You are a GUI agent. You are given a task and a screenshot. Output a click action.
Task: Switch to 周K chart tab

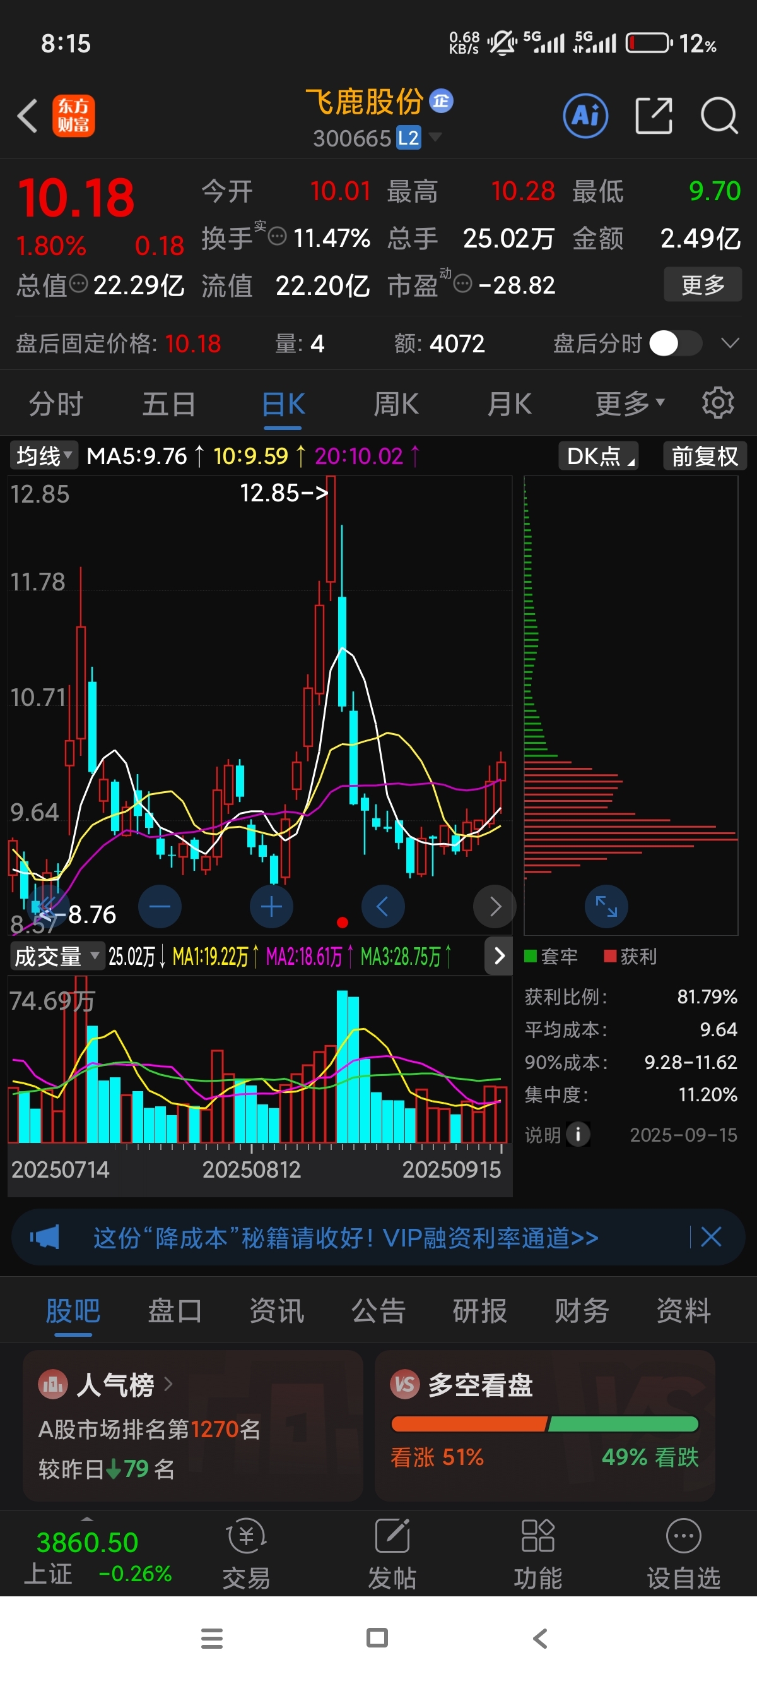coord(396,403)
